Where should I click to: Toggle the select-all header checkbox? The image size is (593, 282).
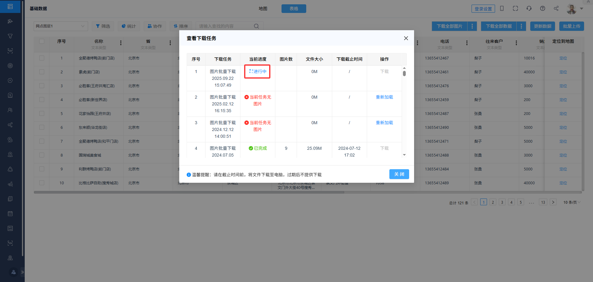pos(42,41)
